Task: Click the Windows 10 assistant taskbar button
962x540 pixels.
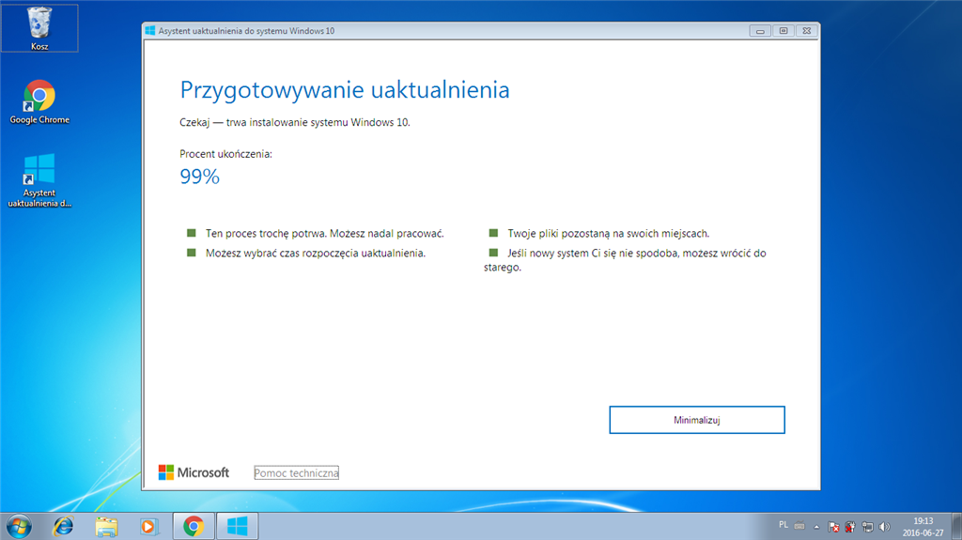Action: click(x=237, y=527)
